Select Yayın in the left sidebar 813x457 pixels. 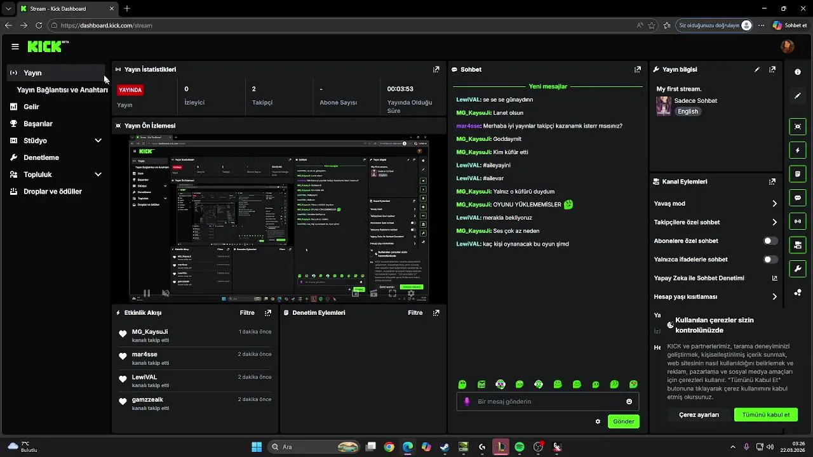click(x=56, y=73)
